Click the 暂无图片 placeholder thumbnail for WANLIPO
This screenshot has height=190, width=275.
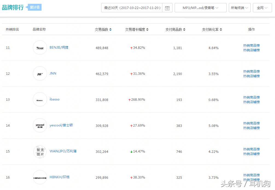[40, 151]
